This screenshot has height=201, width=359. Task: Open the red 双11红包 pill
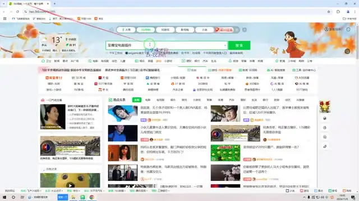pyautogui.click(x=224, y=30)
